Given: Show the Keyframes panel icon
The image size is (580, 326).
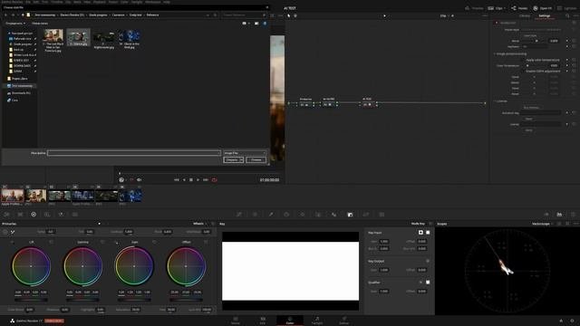Looking at the screenshot, I should pos(546,215).
